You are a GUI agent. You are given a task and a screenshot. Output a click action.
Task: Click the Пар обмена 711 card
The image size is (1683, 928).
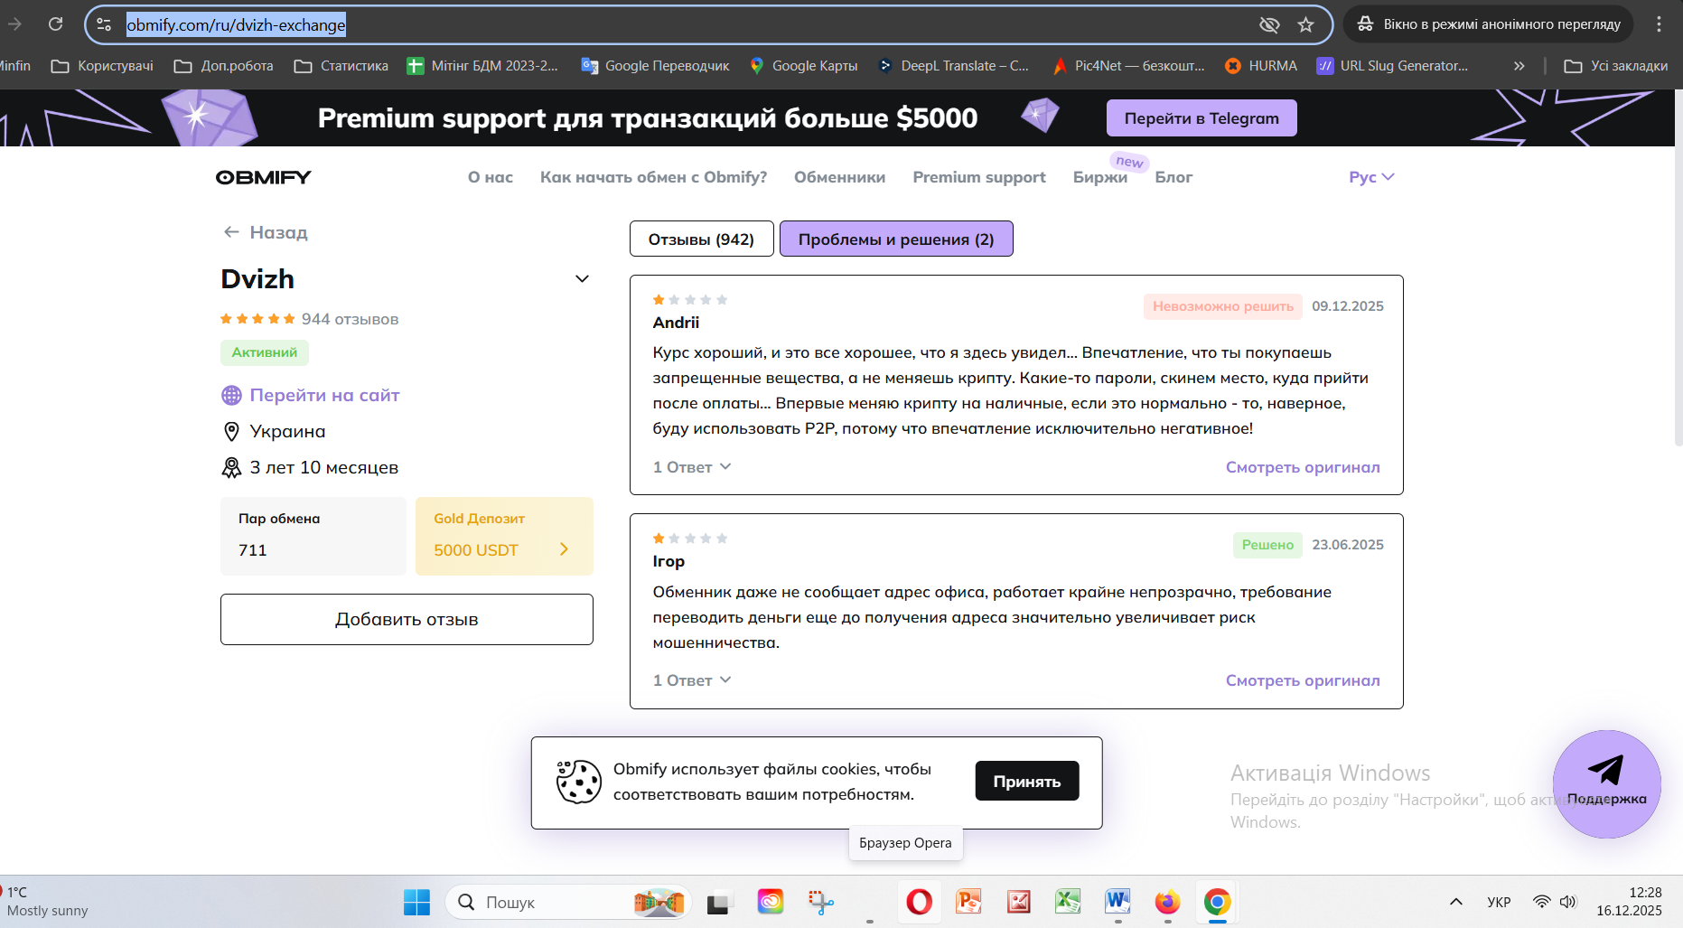[313, 536]
